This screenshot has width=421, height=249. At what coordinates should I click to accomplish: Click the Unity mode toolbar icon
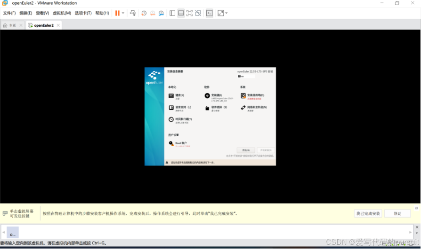click(x=198, y=13)
